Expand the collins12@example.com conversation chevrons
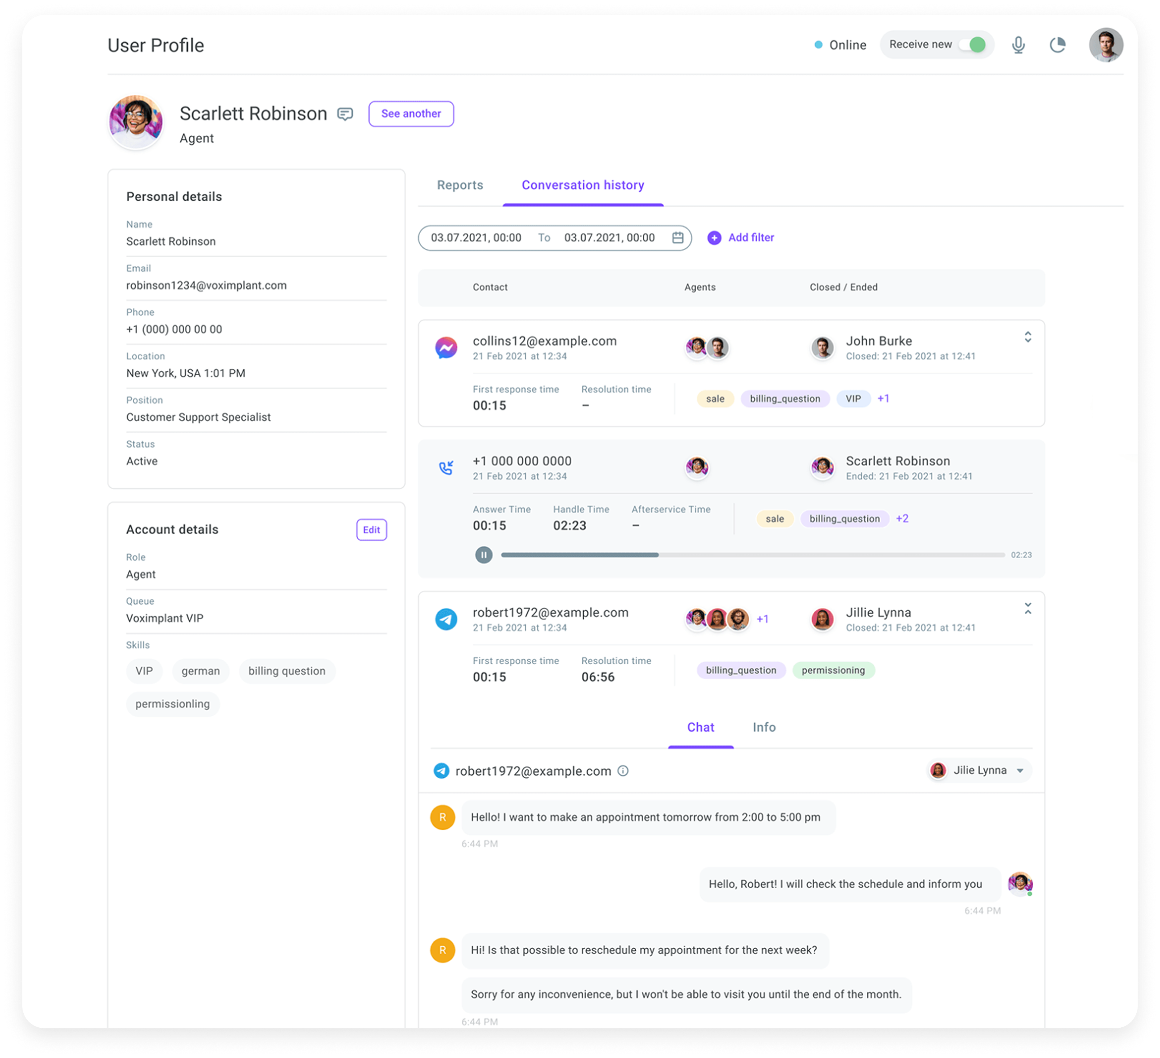 (1027, 337)
